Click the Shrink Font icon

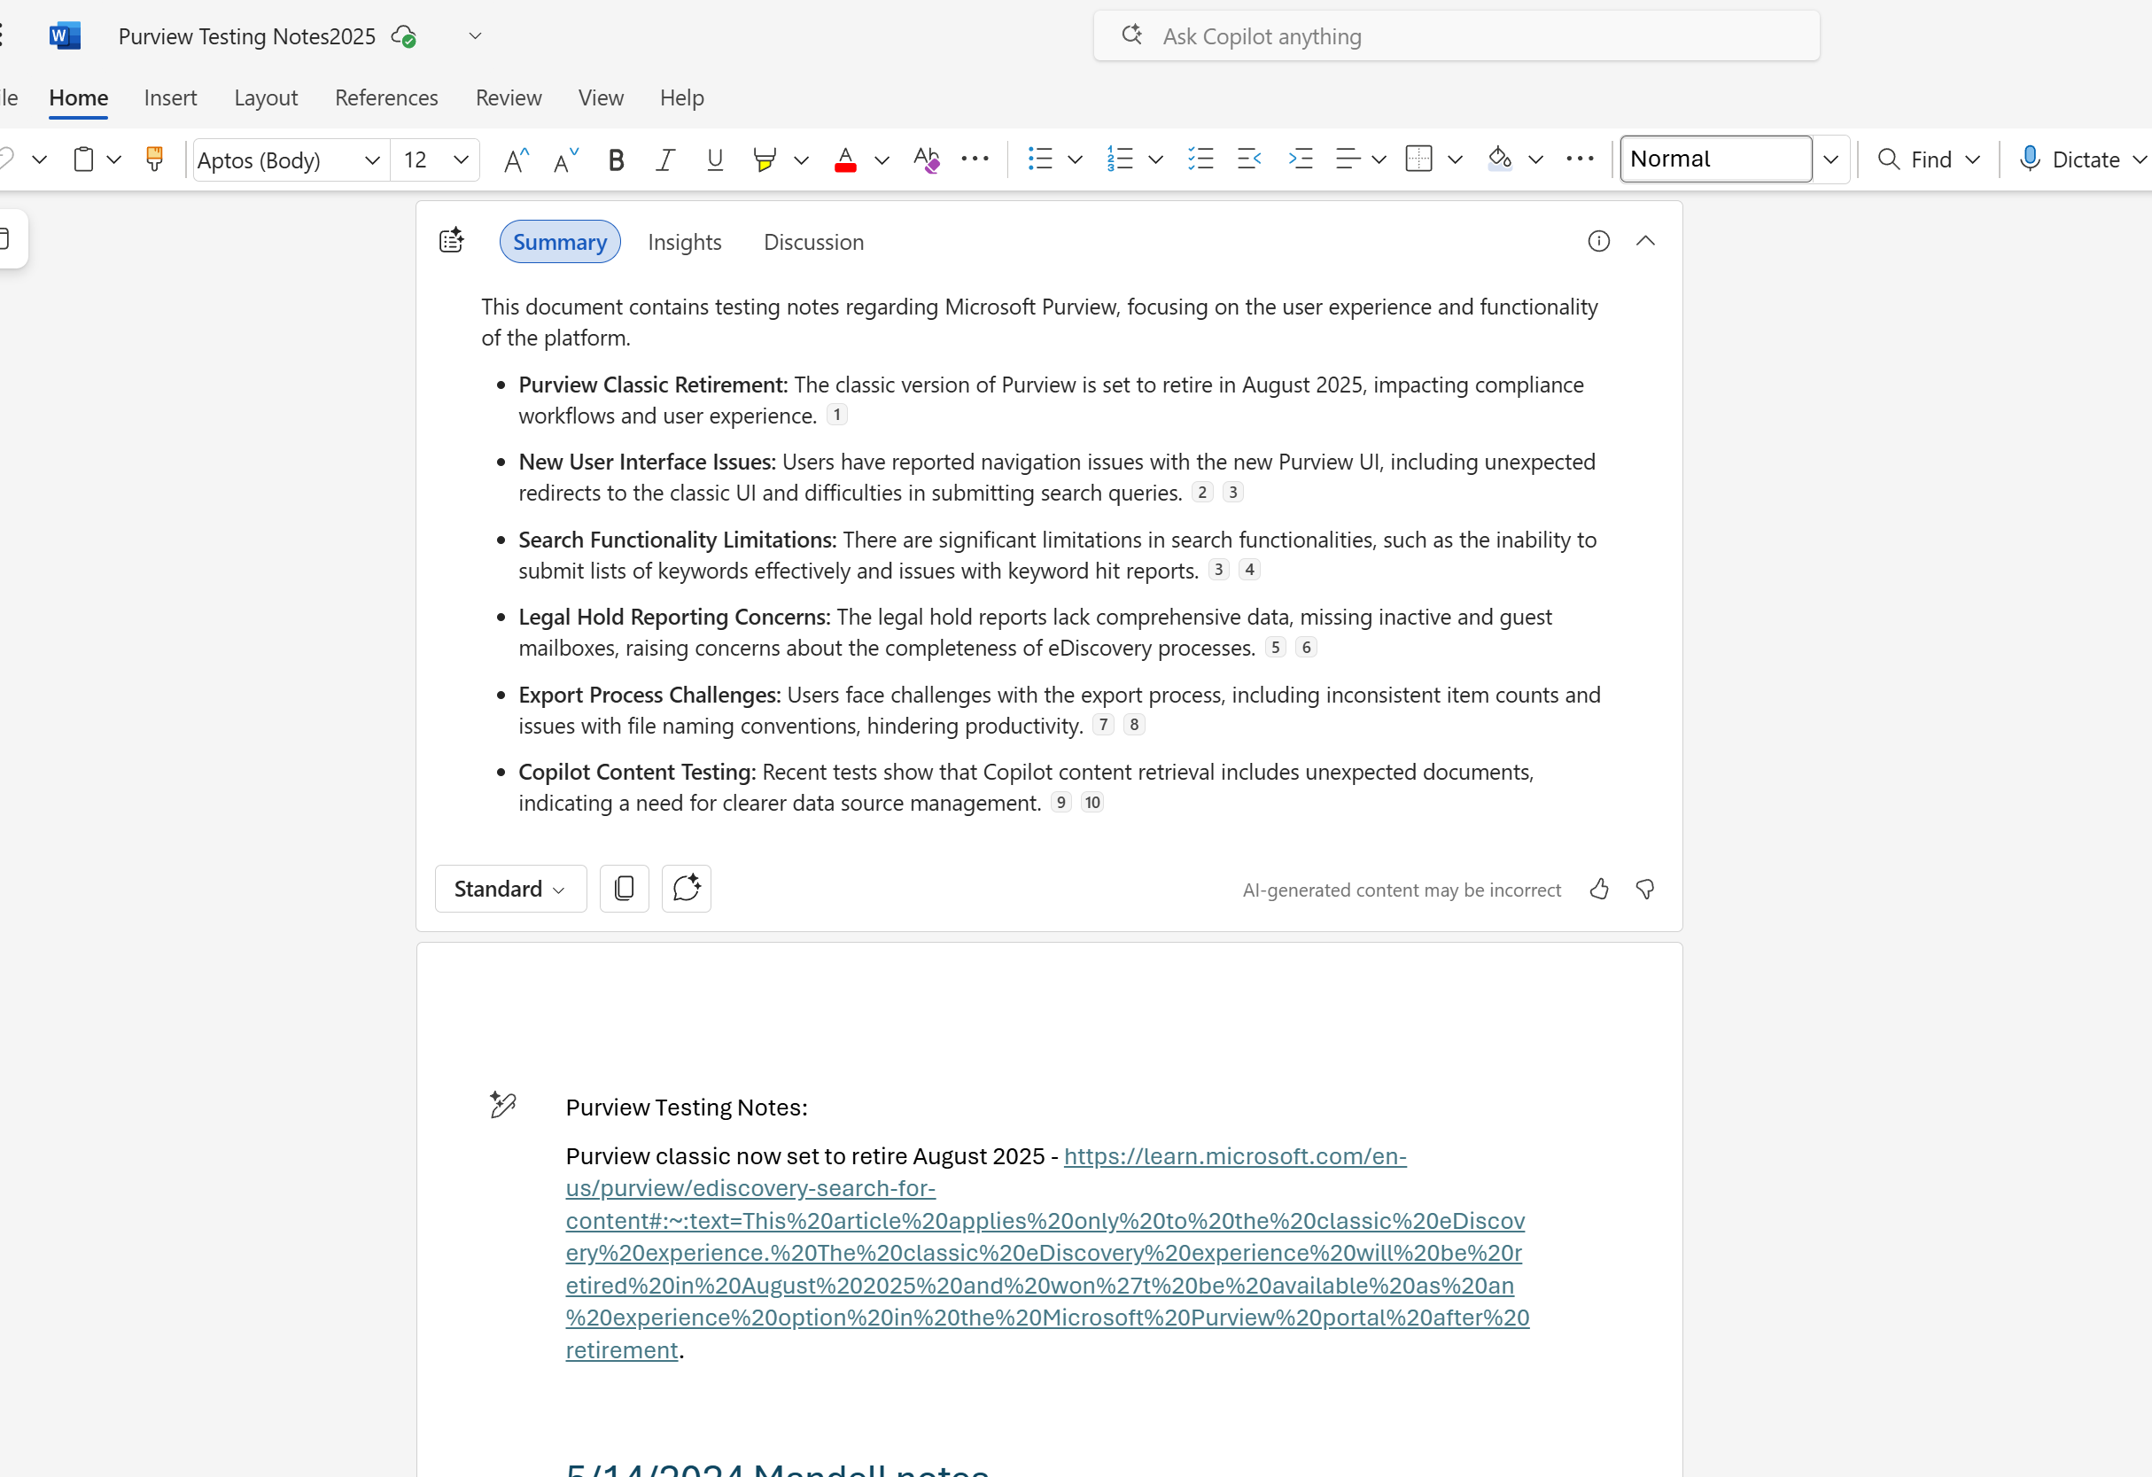566,159
